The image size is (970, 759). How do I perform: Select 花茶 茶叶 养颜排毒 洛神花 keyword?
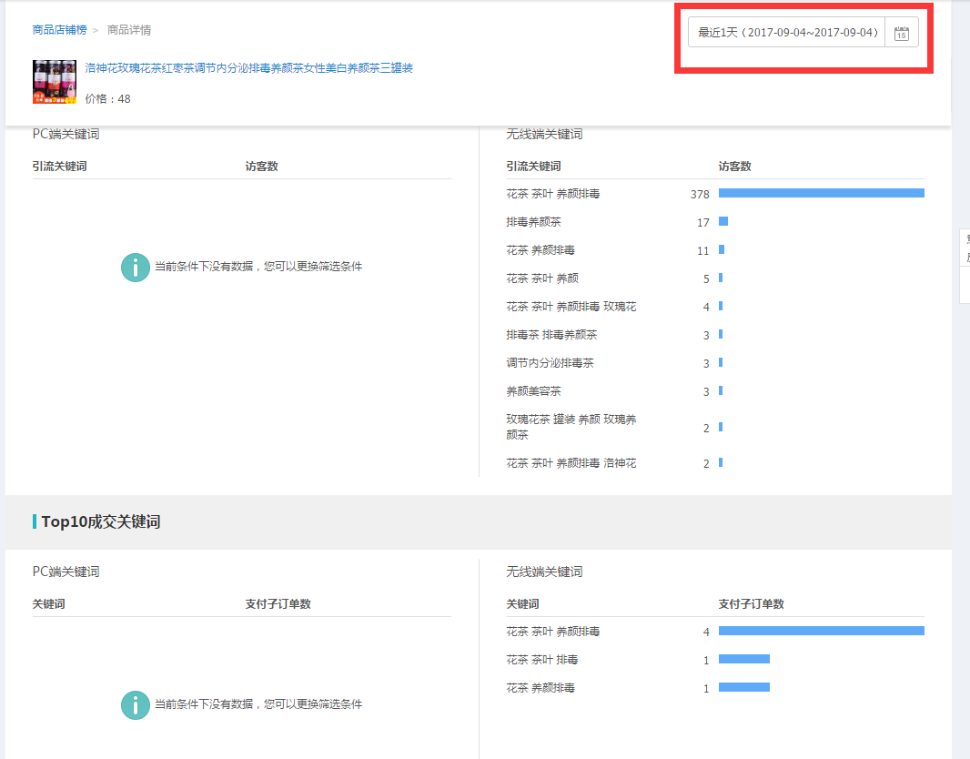click(571, 463)
